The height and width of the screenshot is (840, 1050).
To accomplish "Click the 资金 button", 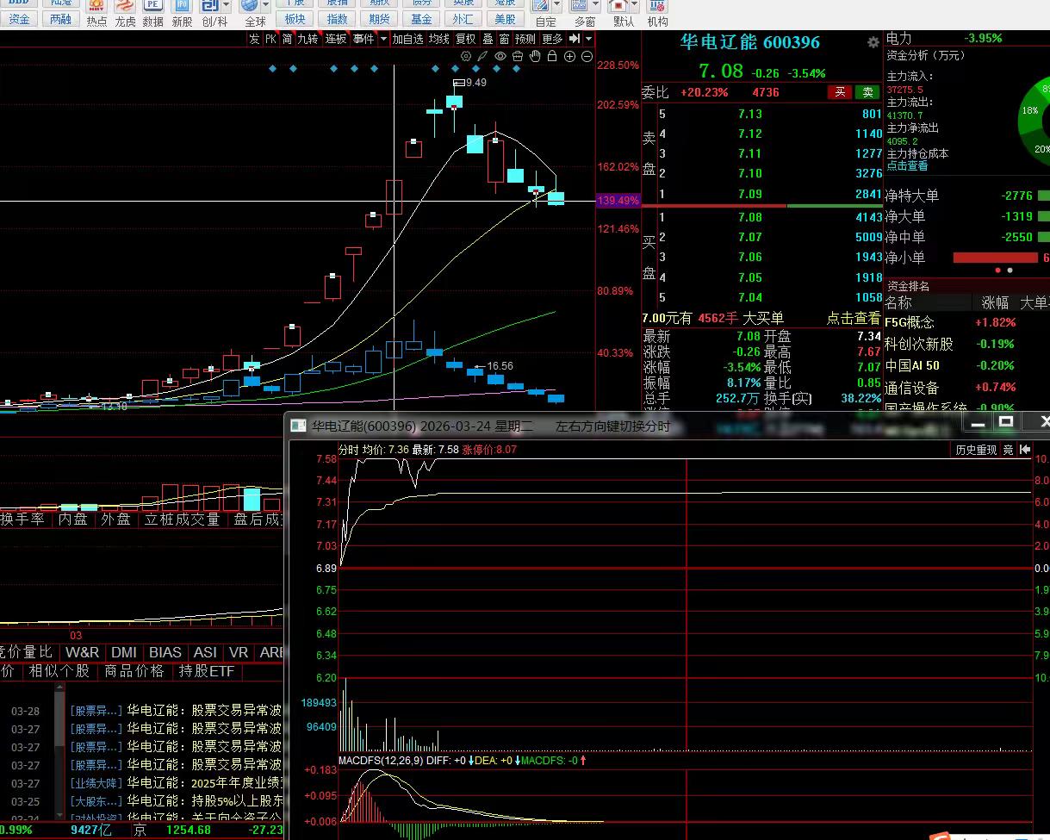I will coord(19,19).
